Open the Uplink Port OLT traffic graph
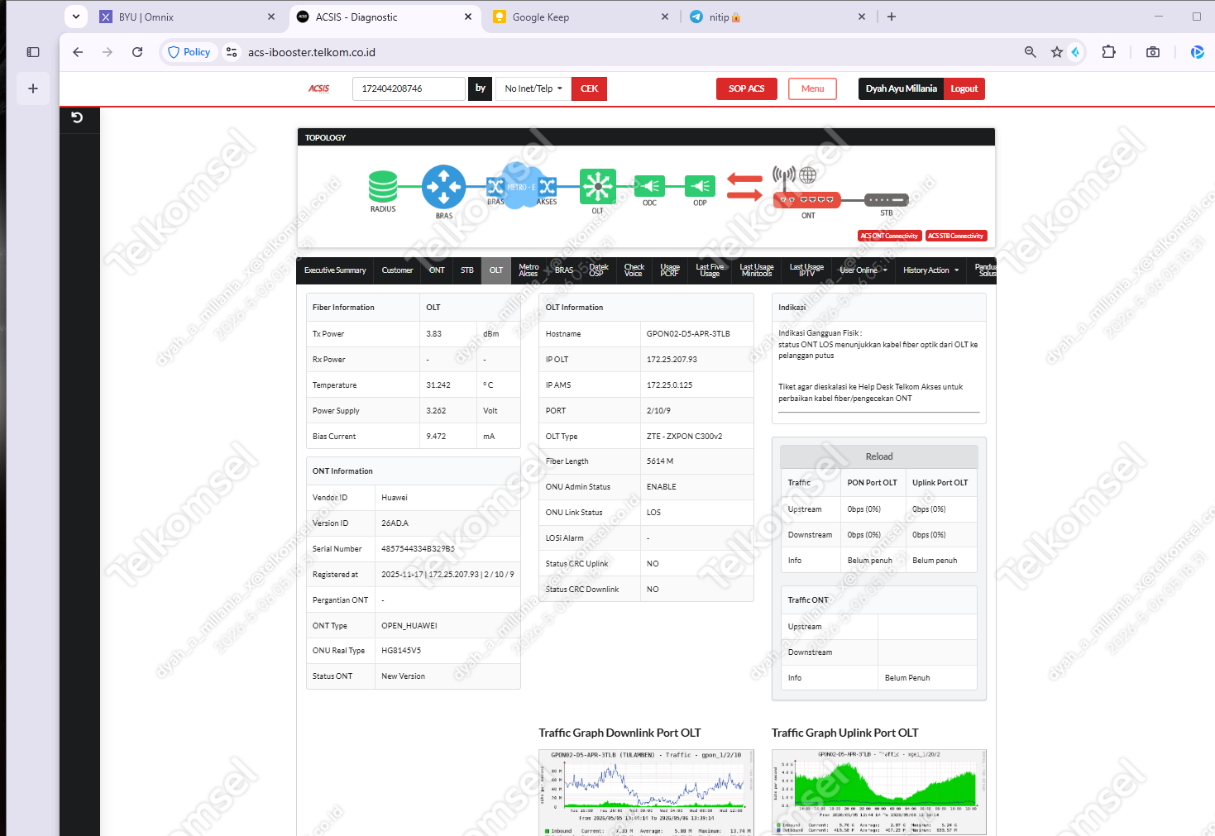Viewport: 1215px width, 836px height. point(879,792)
